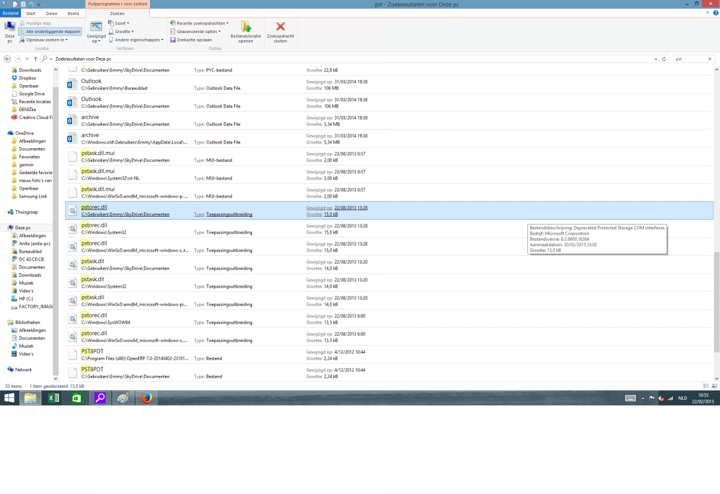Open the Gewijzigd op date filter
The height and width of the screenshot is (494, 720).
coord(96,31)
